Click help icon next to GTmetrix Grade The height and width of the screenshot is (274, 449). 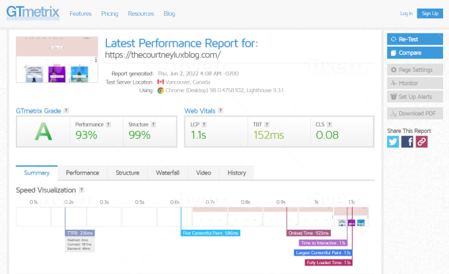click(66, 110)
